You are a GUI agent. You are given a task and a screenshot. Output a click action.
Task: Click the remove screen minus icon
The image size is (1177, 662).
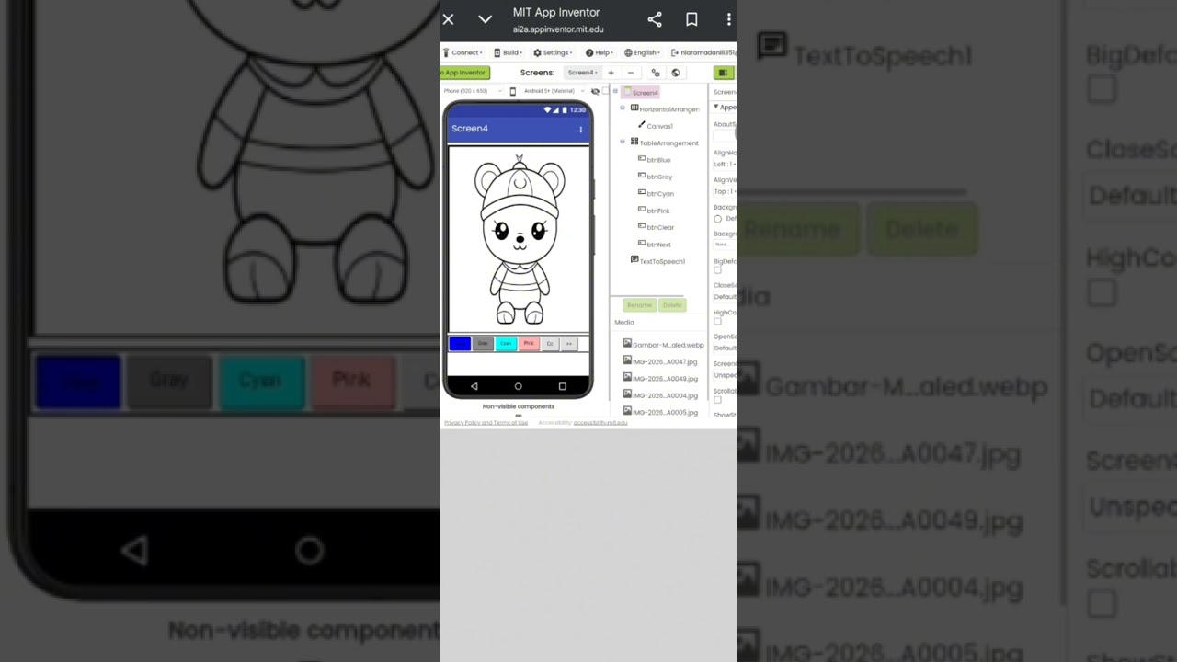click(631, 73)
